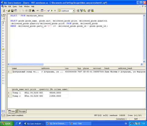
Task: Click the editor horizontal scrollbar thumb
Action: [x=27, y=64]
